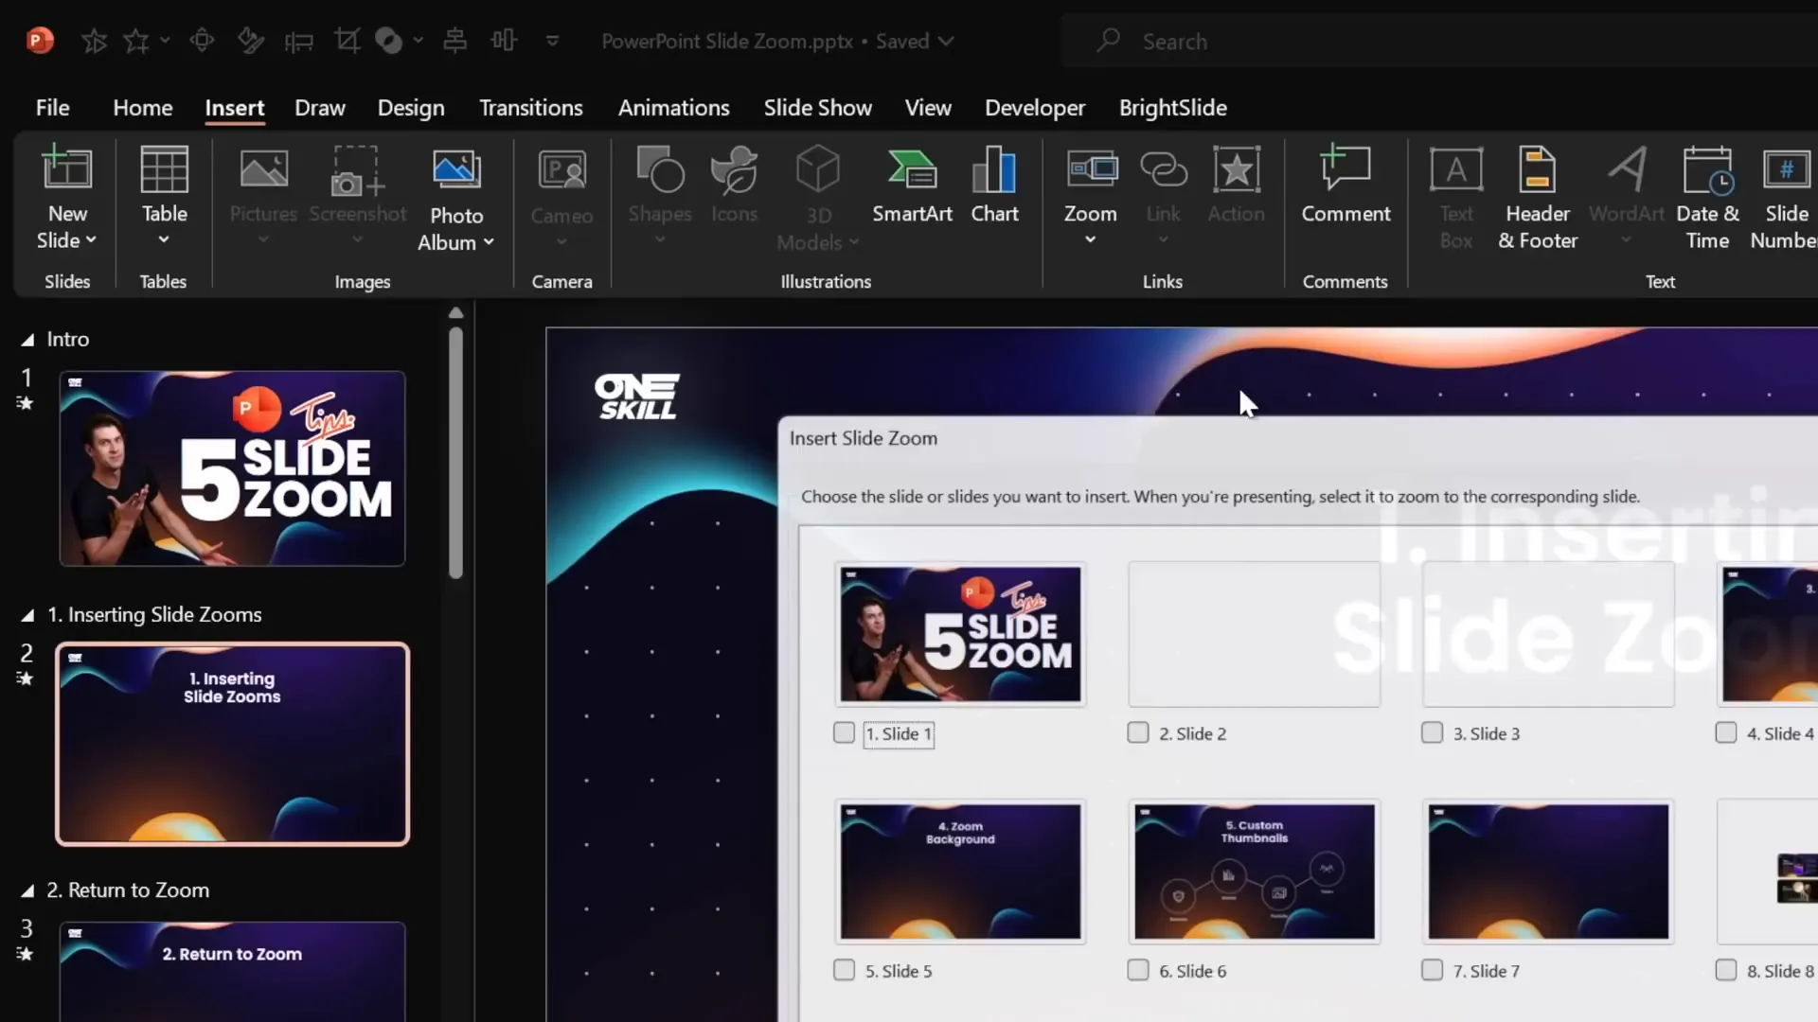Check the '8. Slide 8' checkbox
Screen dimensions: 1818x1022
pyautogui.click(x=1726, y=970)
